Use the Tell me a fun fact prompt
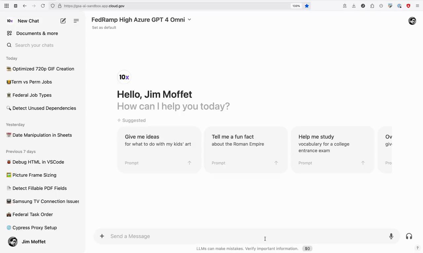 coord(246,148)
